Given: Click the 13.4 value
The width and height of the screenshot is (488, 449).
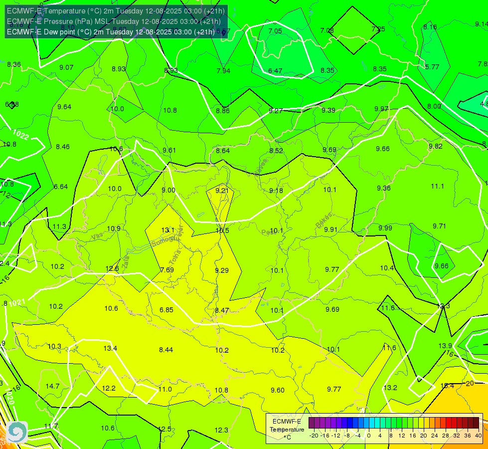Looking at the screenshot, I should coord(110,348).
